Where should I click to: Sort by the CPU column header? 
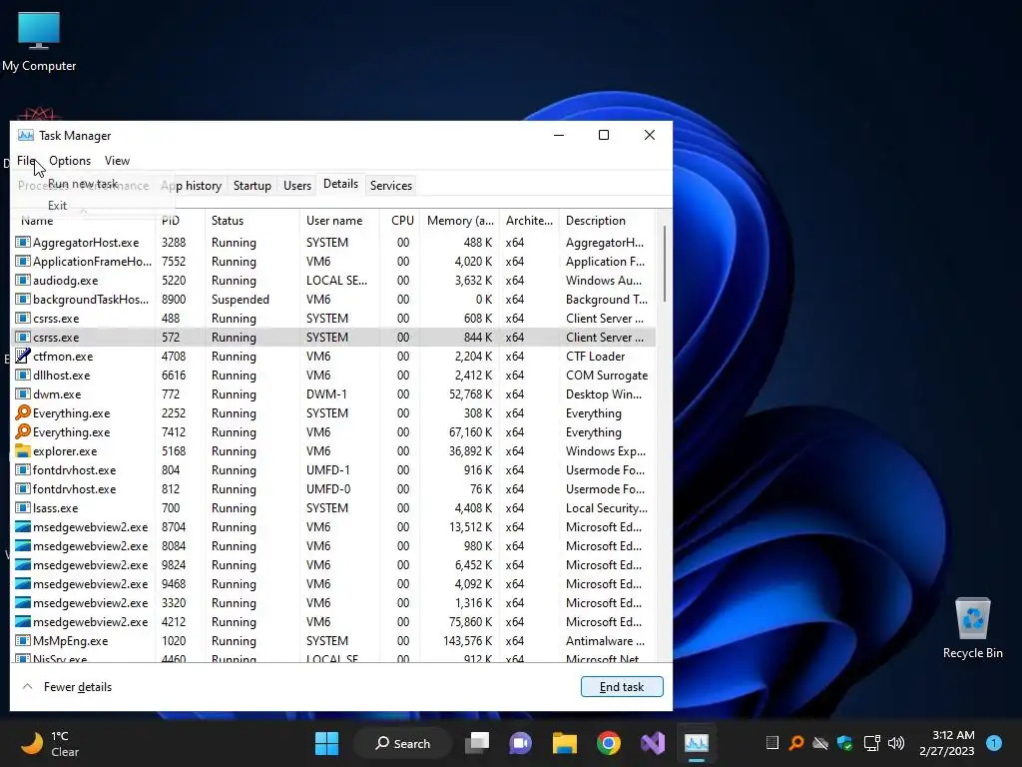coord(399,221)
